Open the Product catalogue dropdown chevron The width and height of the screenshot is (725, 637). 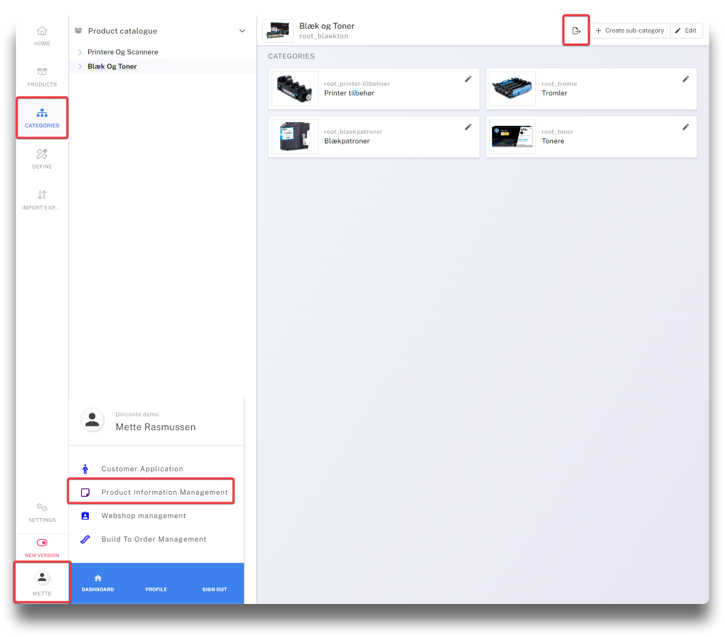[x=242, y=31]
